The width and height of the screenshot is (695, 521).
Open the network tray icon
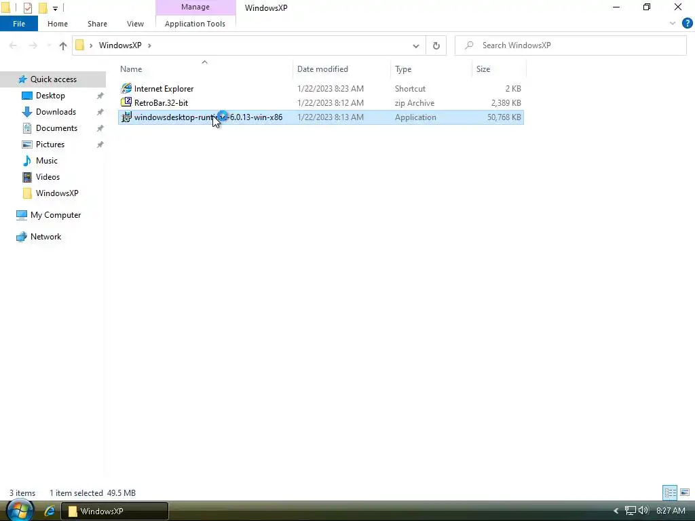click(630, 511)
